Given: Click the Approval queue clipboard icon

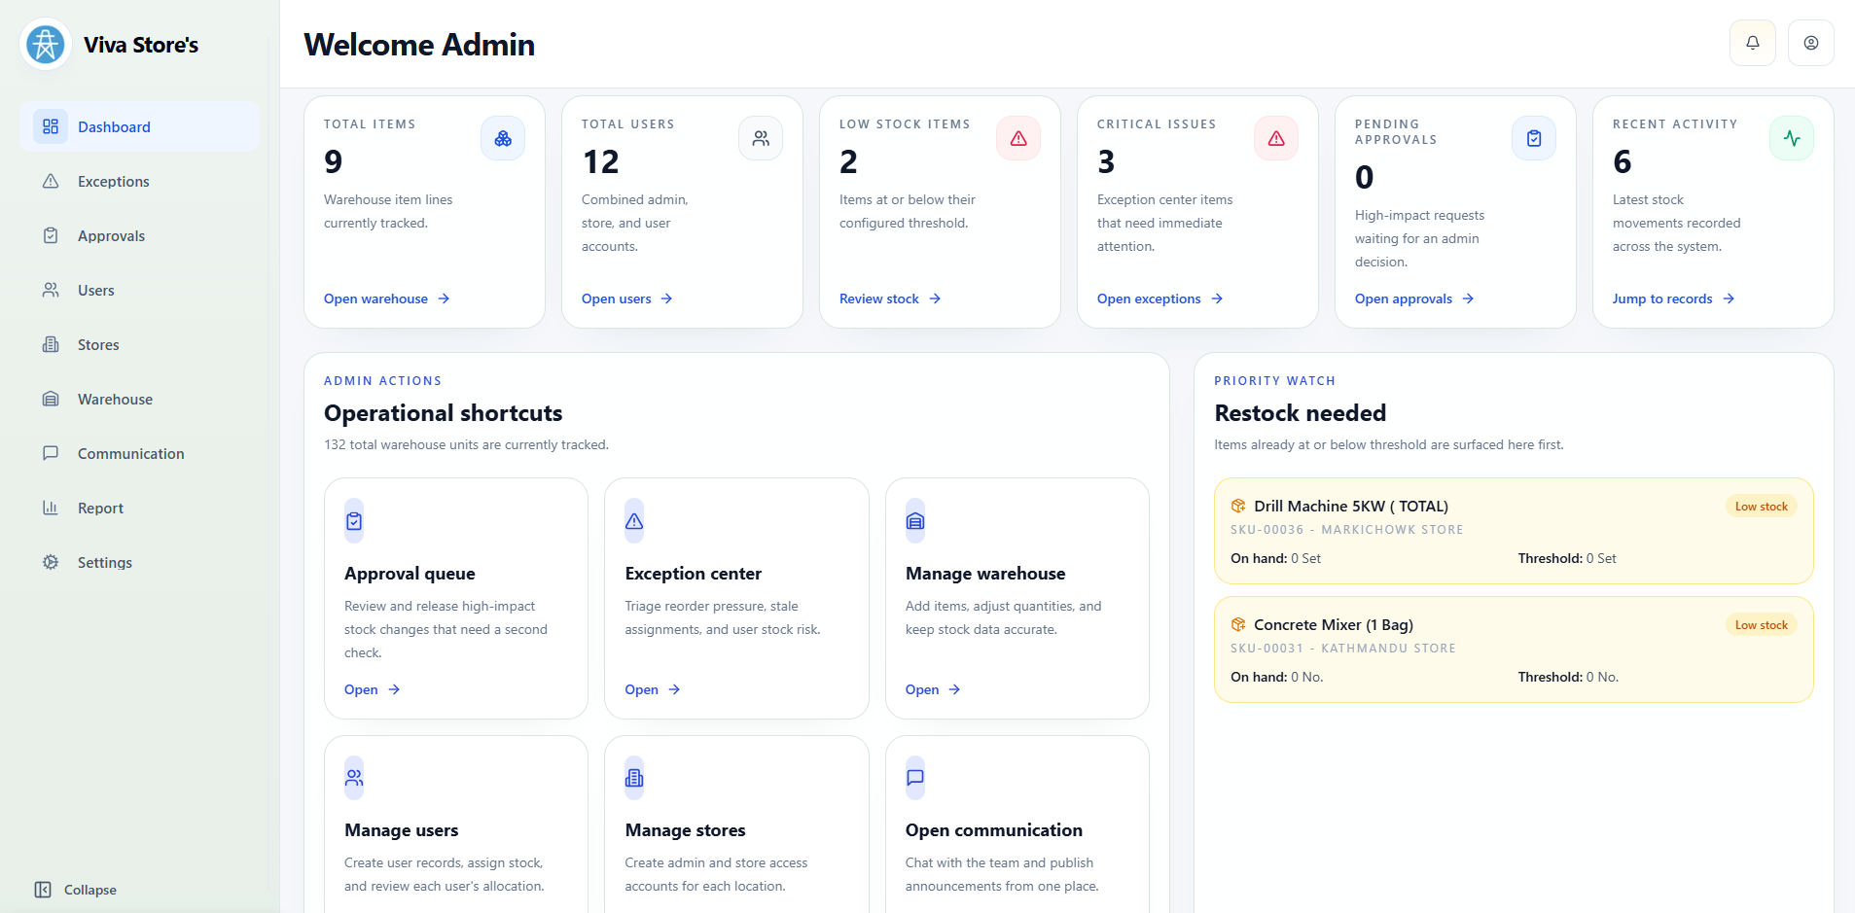Looking at the screenshot, I should [354, 521].
